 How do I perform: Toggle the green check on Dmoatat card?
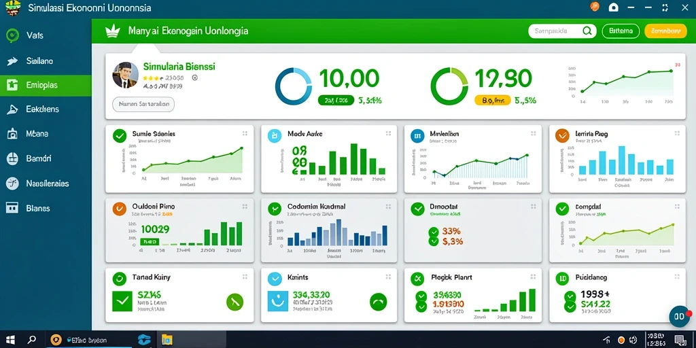pyautogui.click(x=417, y=209)
